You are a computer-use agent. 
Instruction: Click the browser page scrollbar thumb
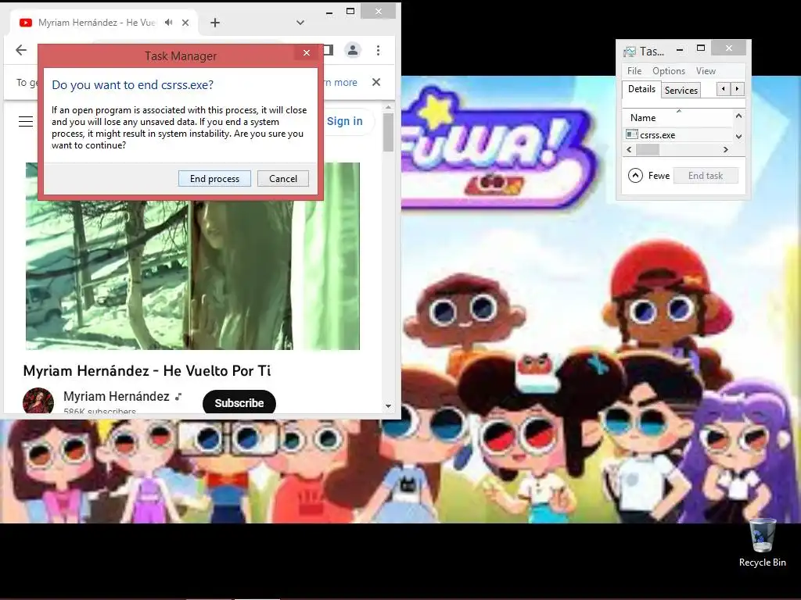pos(388,133)
